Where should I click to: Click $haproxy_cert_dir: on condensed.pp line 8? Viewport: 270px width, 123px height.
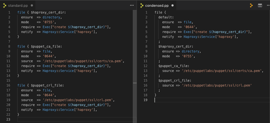coord(176,46)
